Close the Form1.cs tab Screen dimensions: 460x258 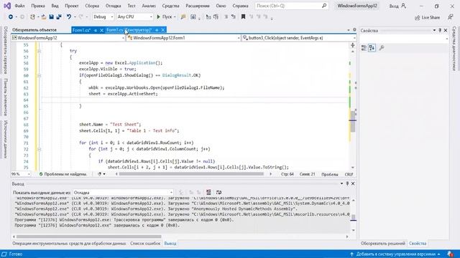click(101, 30)
